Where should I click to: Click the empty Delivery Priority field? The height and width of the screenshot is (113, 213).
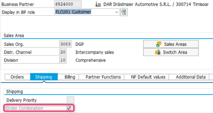70,100
